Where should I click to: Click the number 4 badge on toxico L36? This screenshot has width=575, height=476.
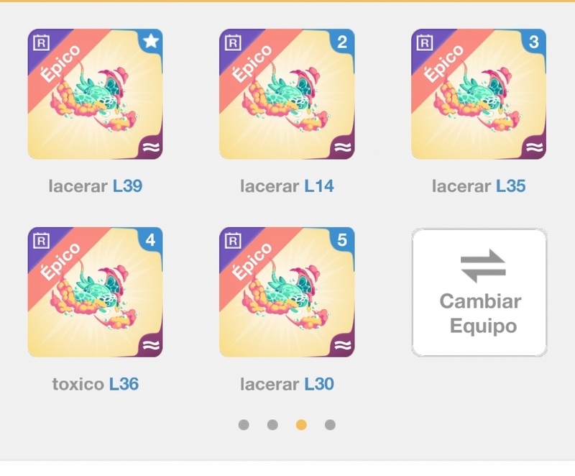151,240
